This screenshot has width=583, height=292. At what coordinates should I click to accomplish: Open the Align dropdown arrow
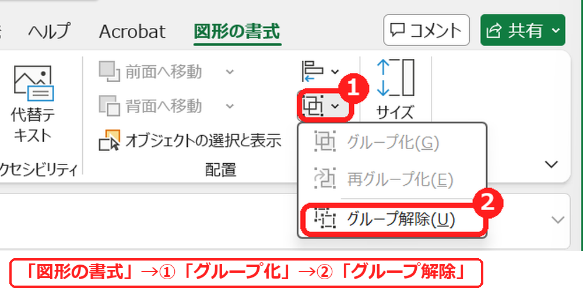point(335,71)
